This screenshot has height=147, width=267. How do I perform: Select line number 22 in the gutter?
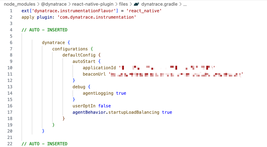pyautogui.click(x=10, y=144)
